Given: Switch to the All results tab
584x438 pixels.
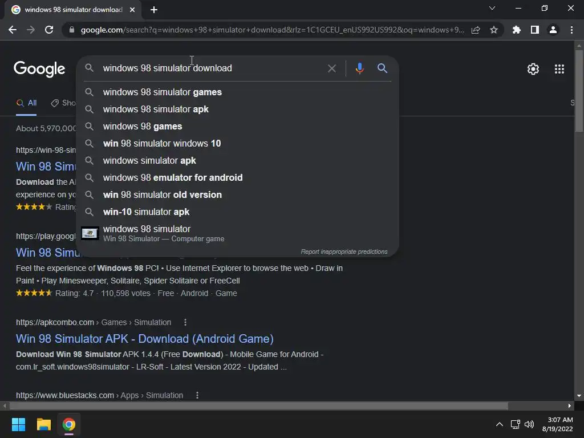Looking at the screenshot, I should point(26,103).
